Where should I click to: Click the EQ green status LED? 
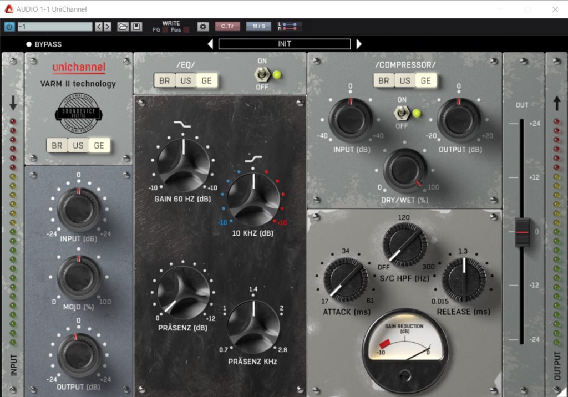point(277,75)
